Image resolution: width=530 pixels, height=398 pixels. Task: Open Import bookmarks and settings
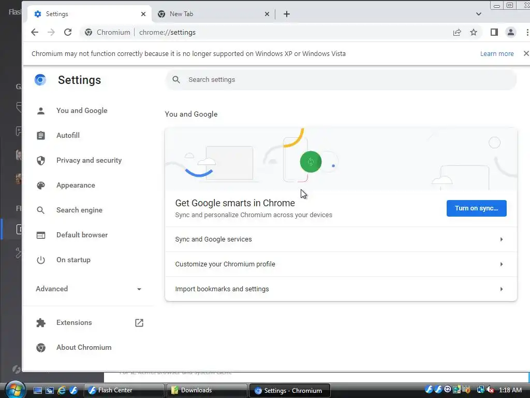coord(341,289)
